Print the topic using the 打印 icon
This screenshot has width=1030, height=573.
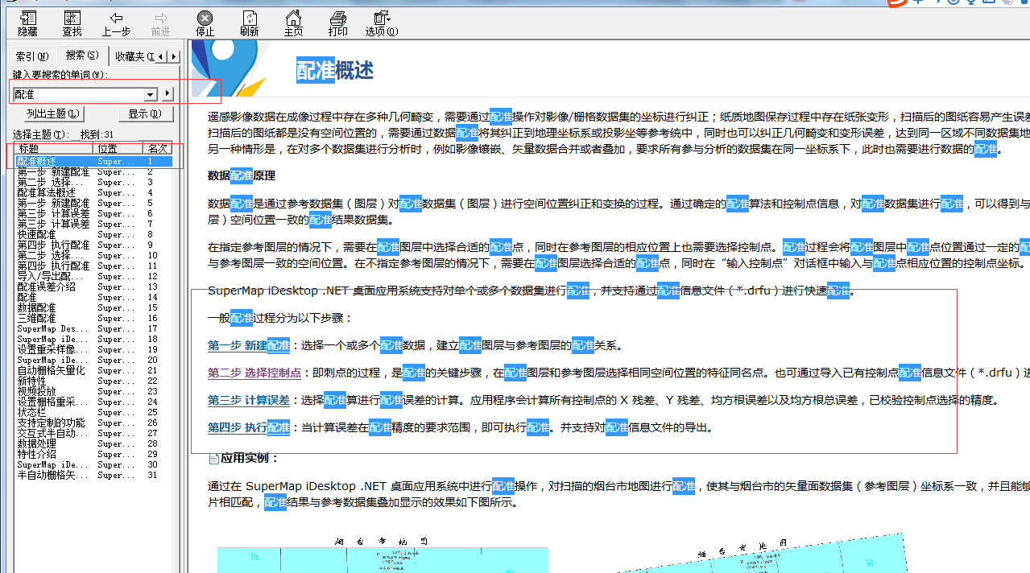pos(337,23)
